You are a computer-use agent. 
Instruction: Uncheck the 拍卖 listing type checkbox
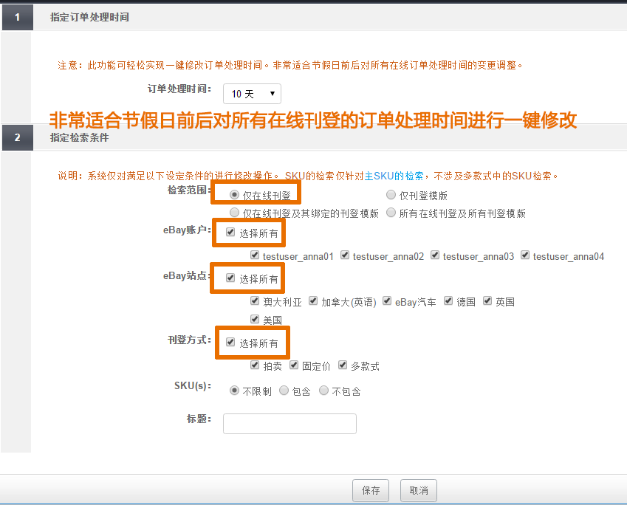click(x=255, y=365)
